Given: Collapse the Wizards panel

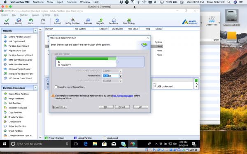Looking at the screenshot, I should pos(35,31).
